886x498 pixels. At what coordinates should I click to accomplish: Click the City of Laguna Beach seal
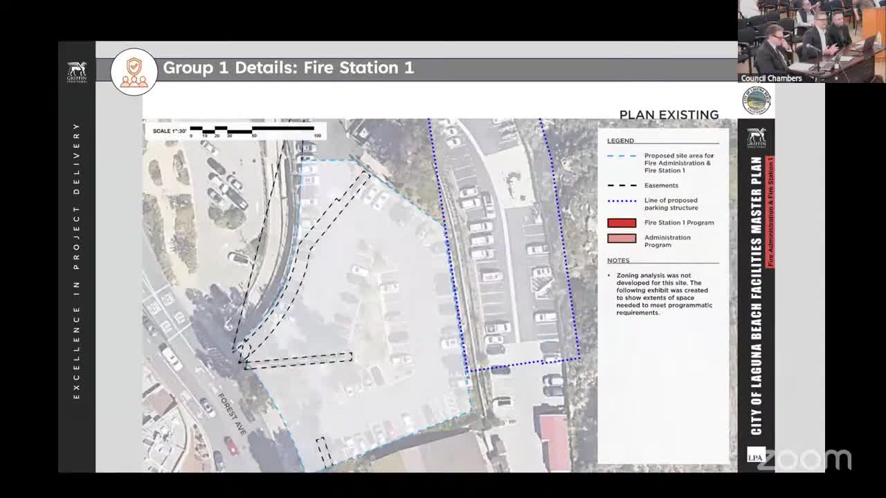756,101
